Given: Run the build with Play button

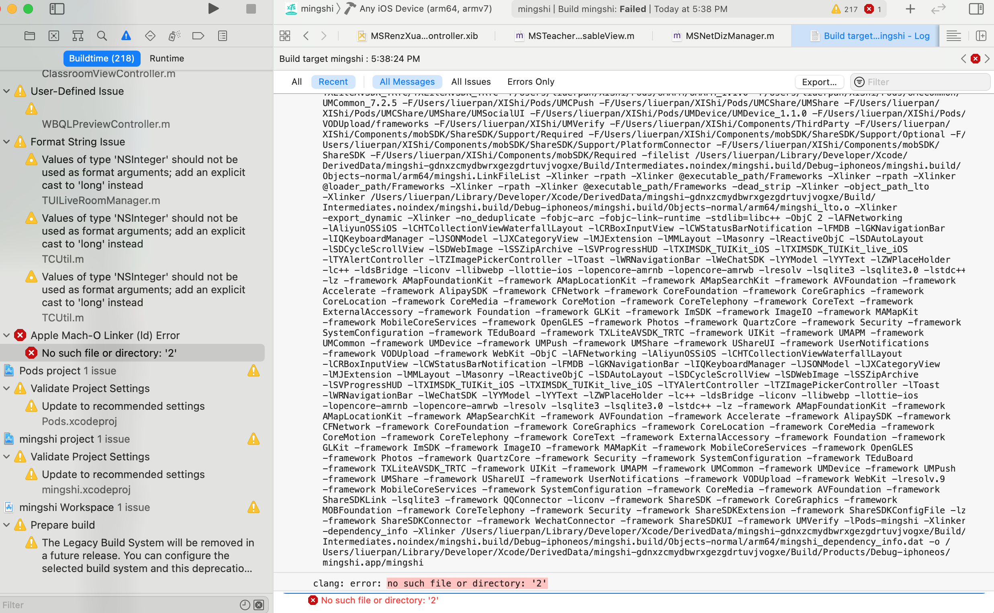Looking at the screenshot, I should pos(213,8).
